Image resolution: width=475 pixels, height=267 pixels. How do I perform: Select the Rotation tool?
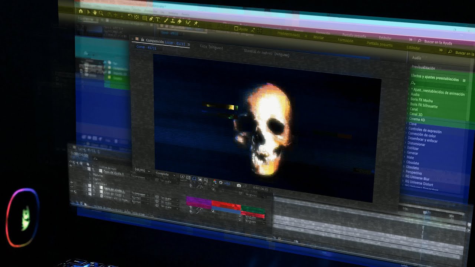pyautogui.click(x=130, y=16)
